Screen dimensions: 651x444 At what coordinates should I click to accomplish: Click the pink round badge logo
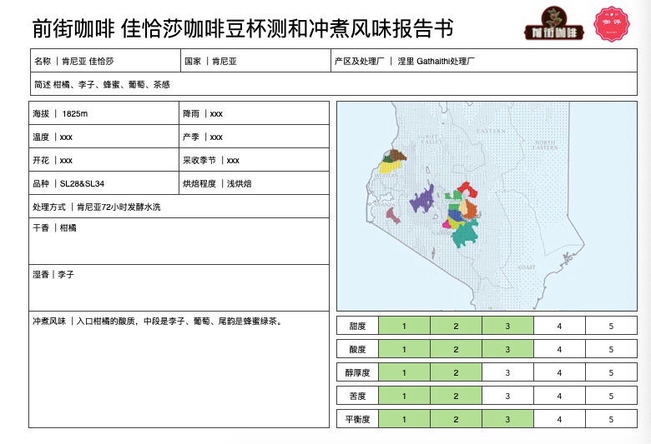point(613,22)
